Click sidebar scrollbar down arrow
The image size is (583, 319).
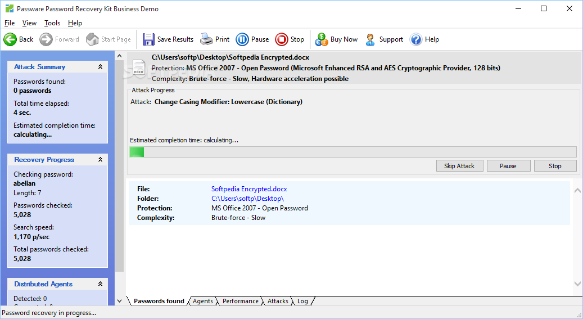(x=119, y=301)
